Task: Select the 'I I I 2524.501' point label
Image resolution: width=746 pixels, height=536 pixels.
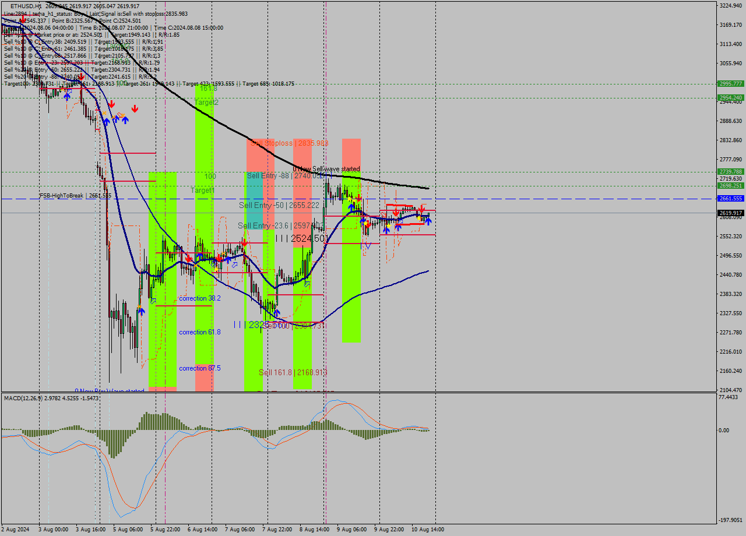Action: click(301, 238)
